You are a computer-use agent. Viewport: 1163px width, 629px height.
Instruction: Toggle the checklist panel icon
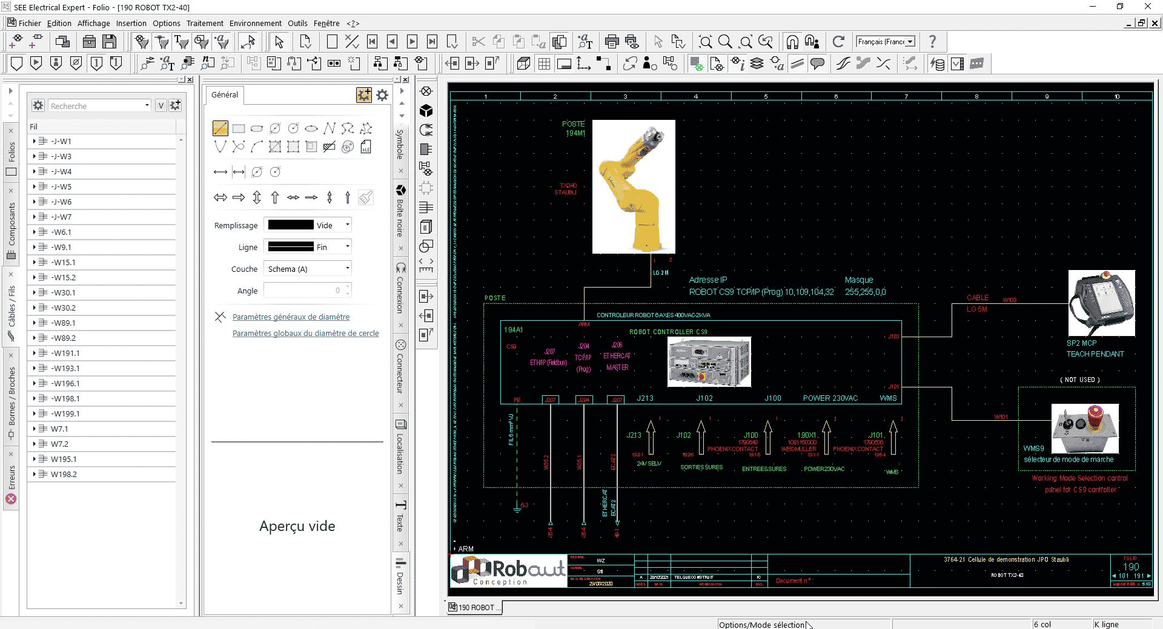tap(957, 64)
